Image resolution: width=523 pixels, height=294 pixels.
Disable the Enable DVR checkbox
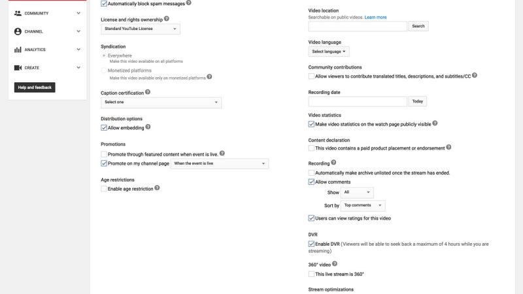[311, 244]
